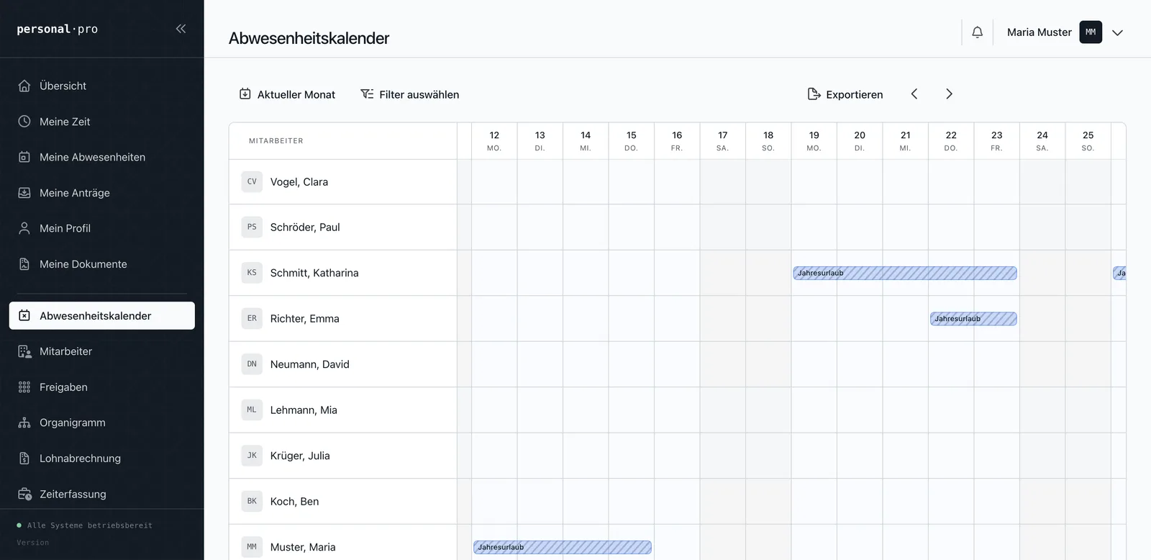Image resolution: width=1151 pixels, height=560 pixels.
Task: Click the date header 19 MO.
Action: [x=814, y=141]
